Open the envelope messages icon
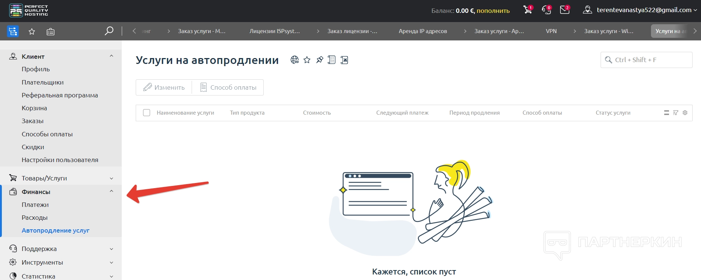701x280 pixels. pos(565,10)
